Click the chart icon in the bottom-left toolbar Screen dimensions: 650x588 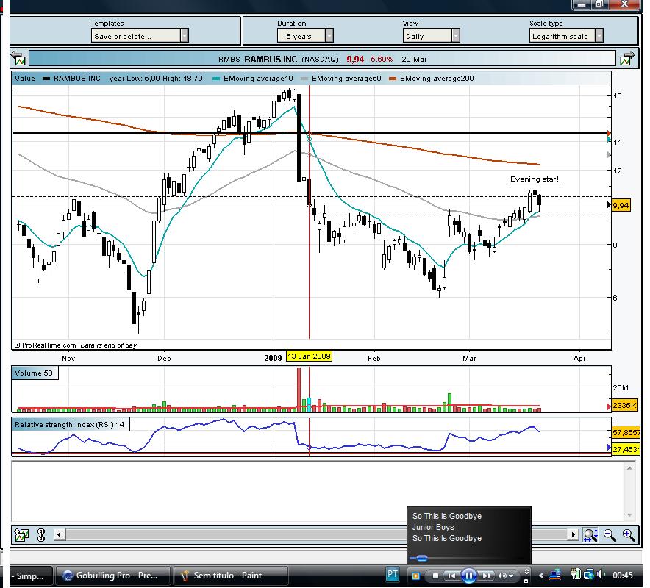(x=21, y=535)
